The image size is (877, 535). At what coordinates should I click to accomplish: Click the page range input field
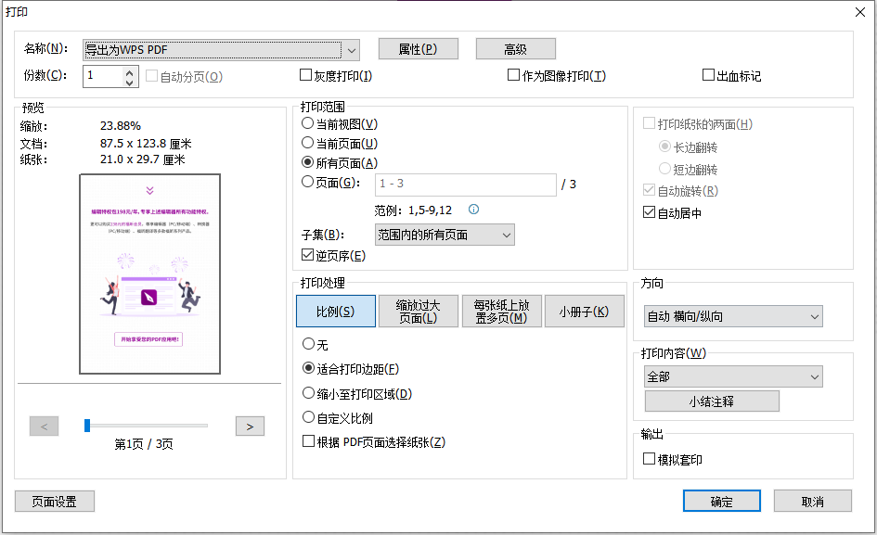464,185
